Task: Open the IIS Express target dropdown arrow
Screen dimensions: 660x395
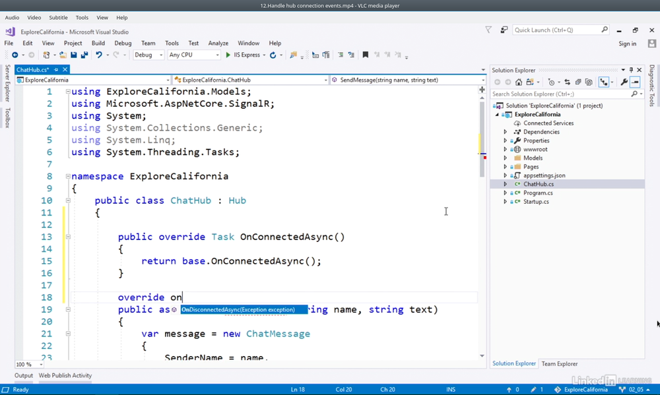Action: click(264, 55)
